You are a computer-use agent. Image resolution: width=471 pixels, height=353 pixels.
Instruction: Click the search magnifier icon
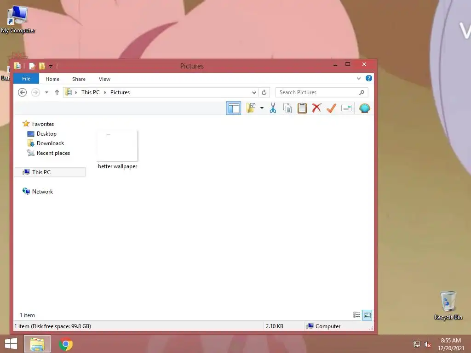pyautogui.click(x=362, y=92)
